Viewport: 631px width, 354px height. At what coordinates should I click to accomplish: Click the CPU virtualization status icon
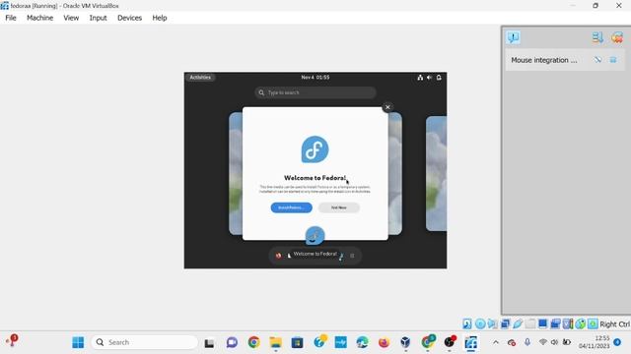click(568, 324)
